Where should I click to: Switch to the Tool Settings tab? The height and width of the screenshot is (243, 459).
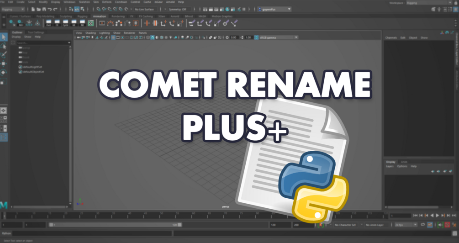[x=36, y=32]
